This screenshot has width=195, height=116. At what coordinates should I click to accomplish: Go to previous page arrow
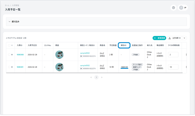[x=91, y=78]
